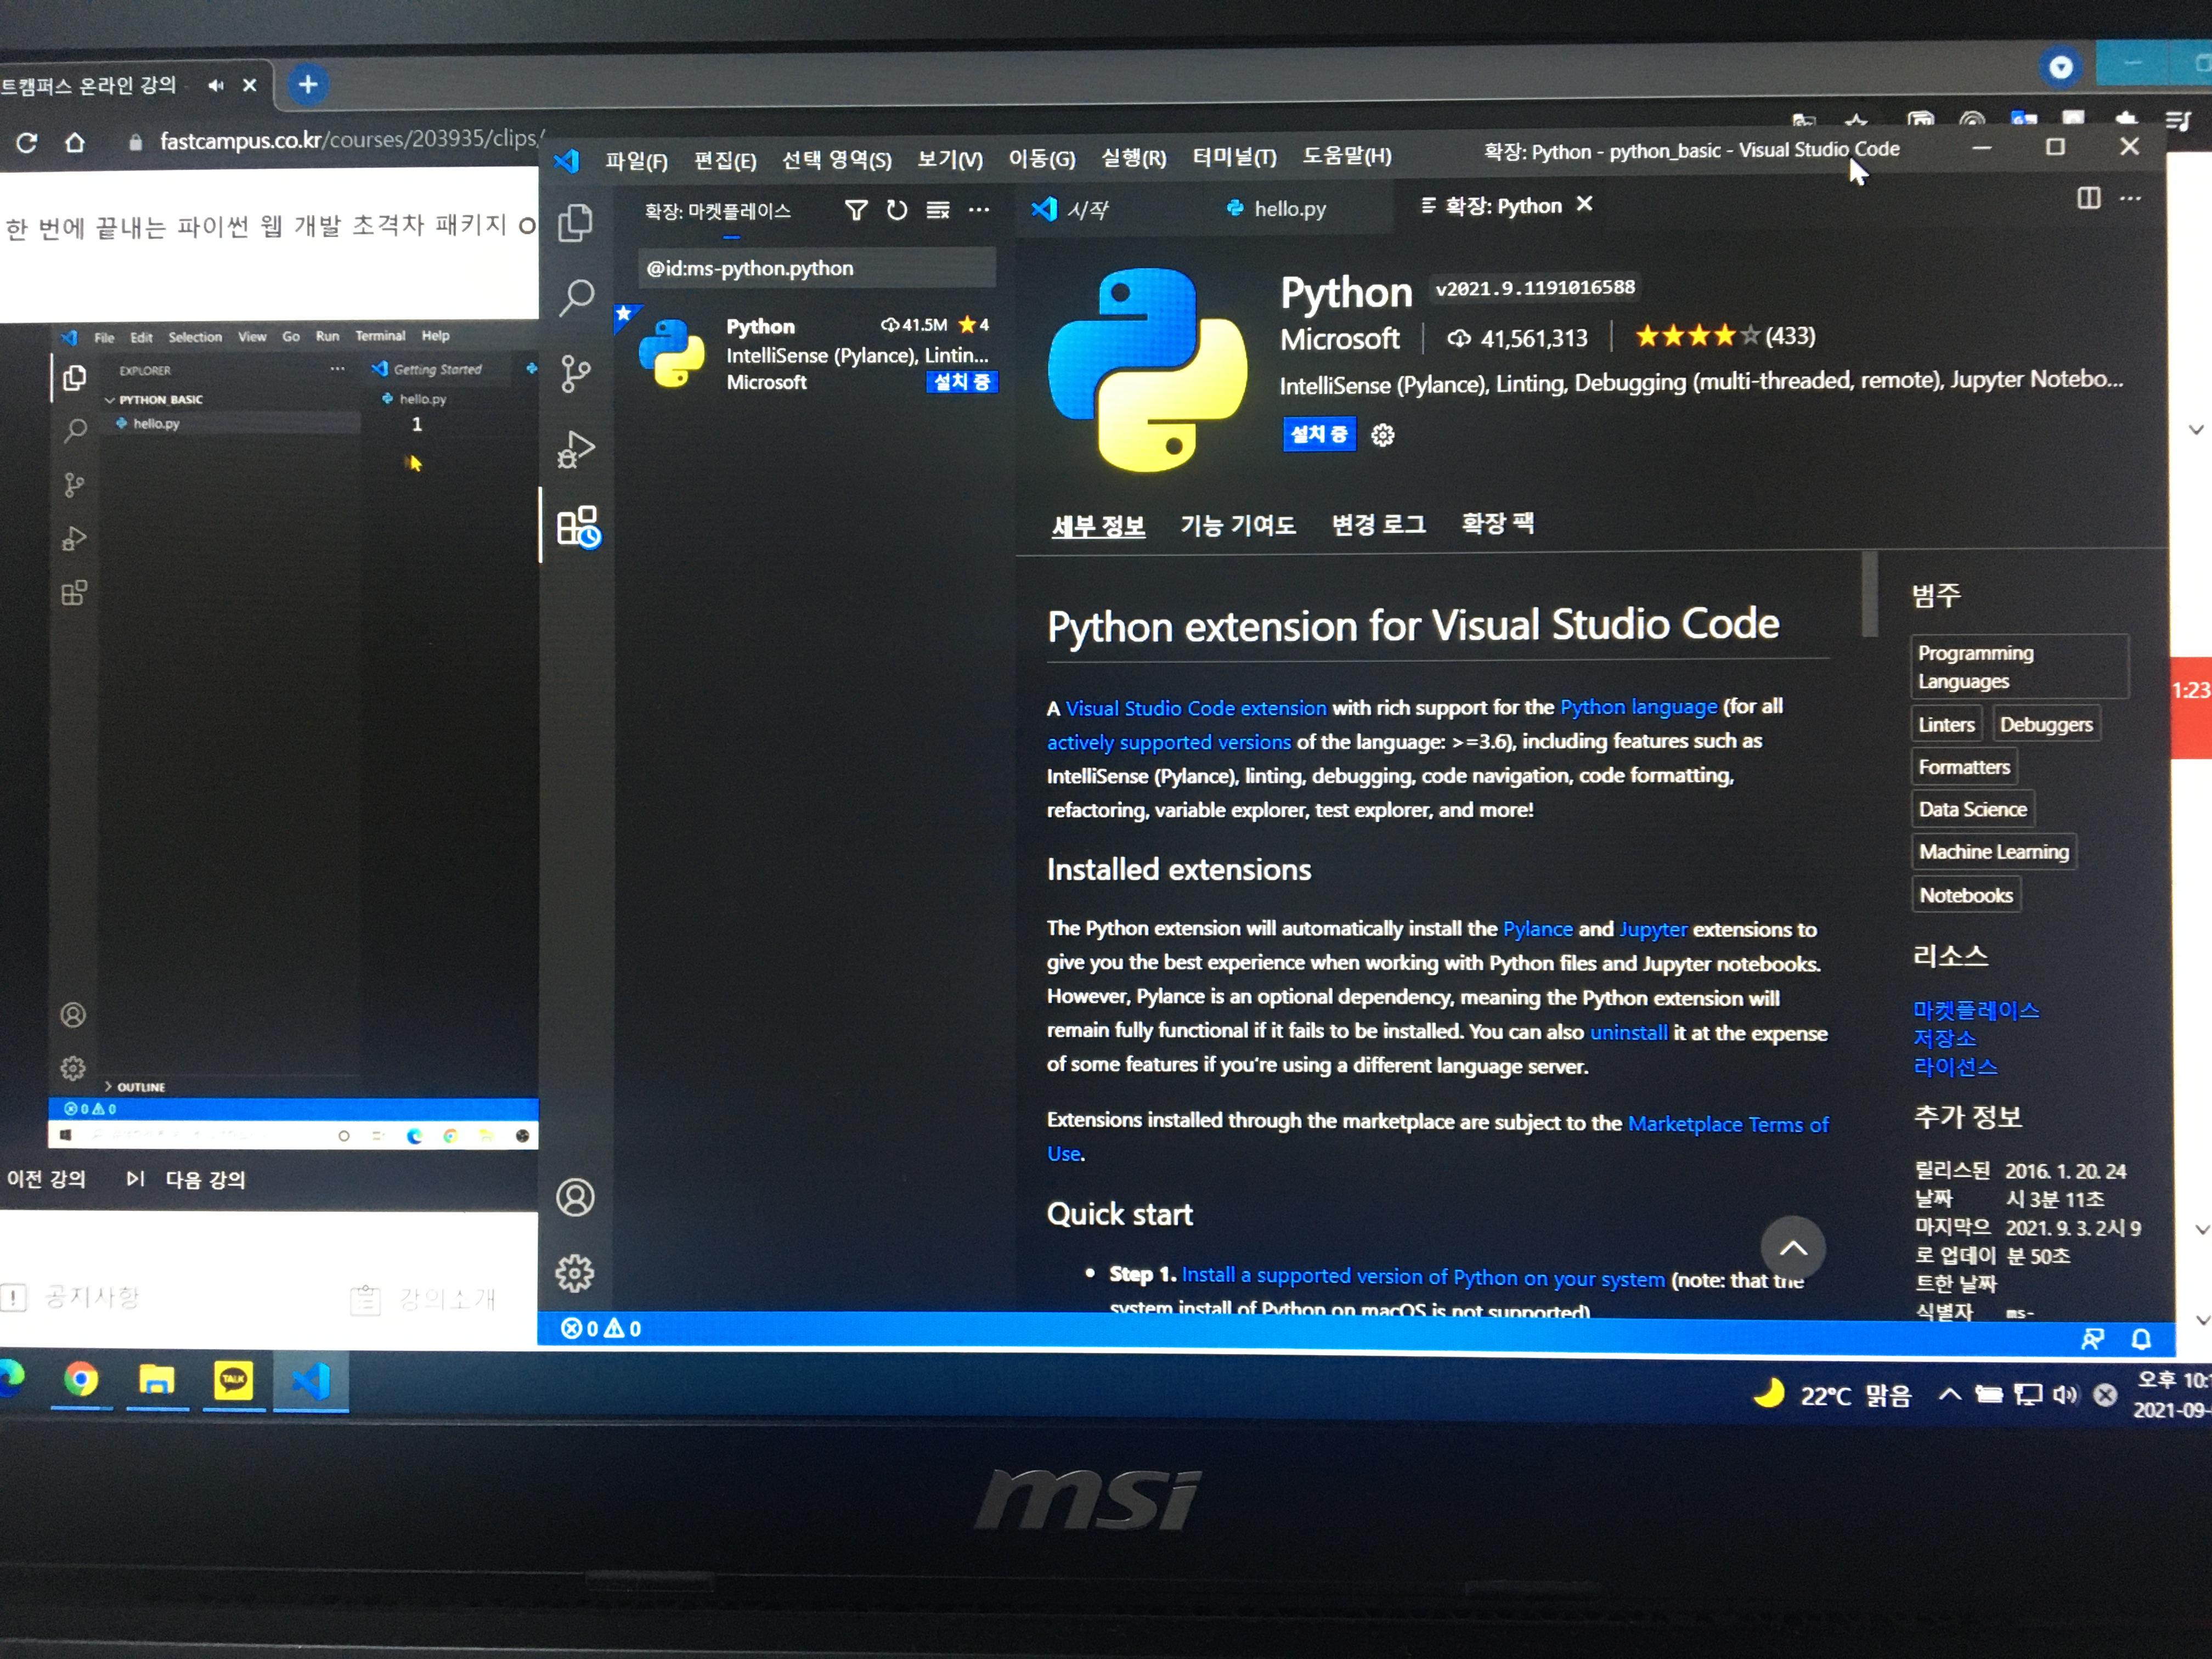Switch to the 변경 로그 tab

pyautogui.click(x=1378, y=524)
